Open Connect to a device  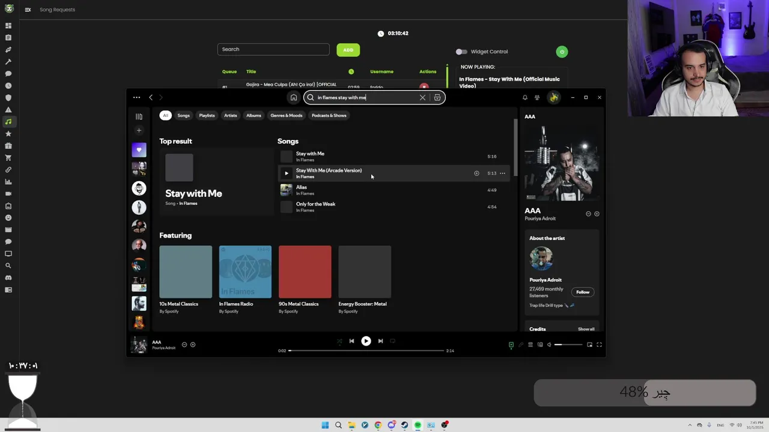click(x=540, y=344)
